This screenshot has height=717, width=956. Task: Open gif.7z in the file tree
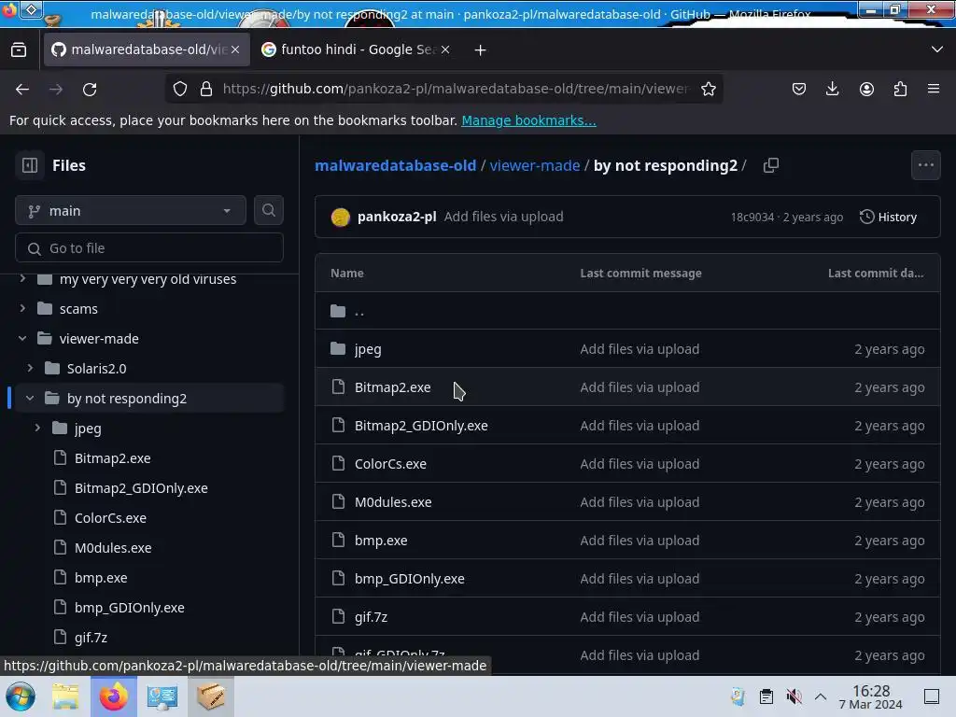pyautogui.click(x=91, y=637)
